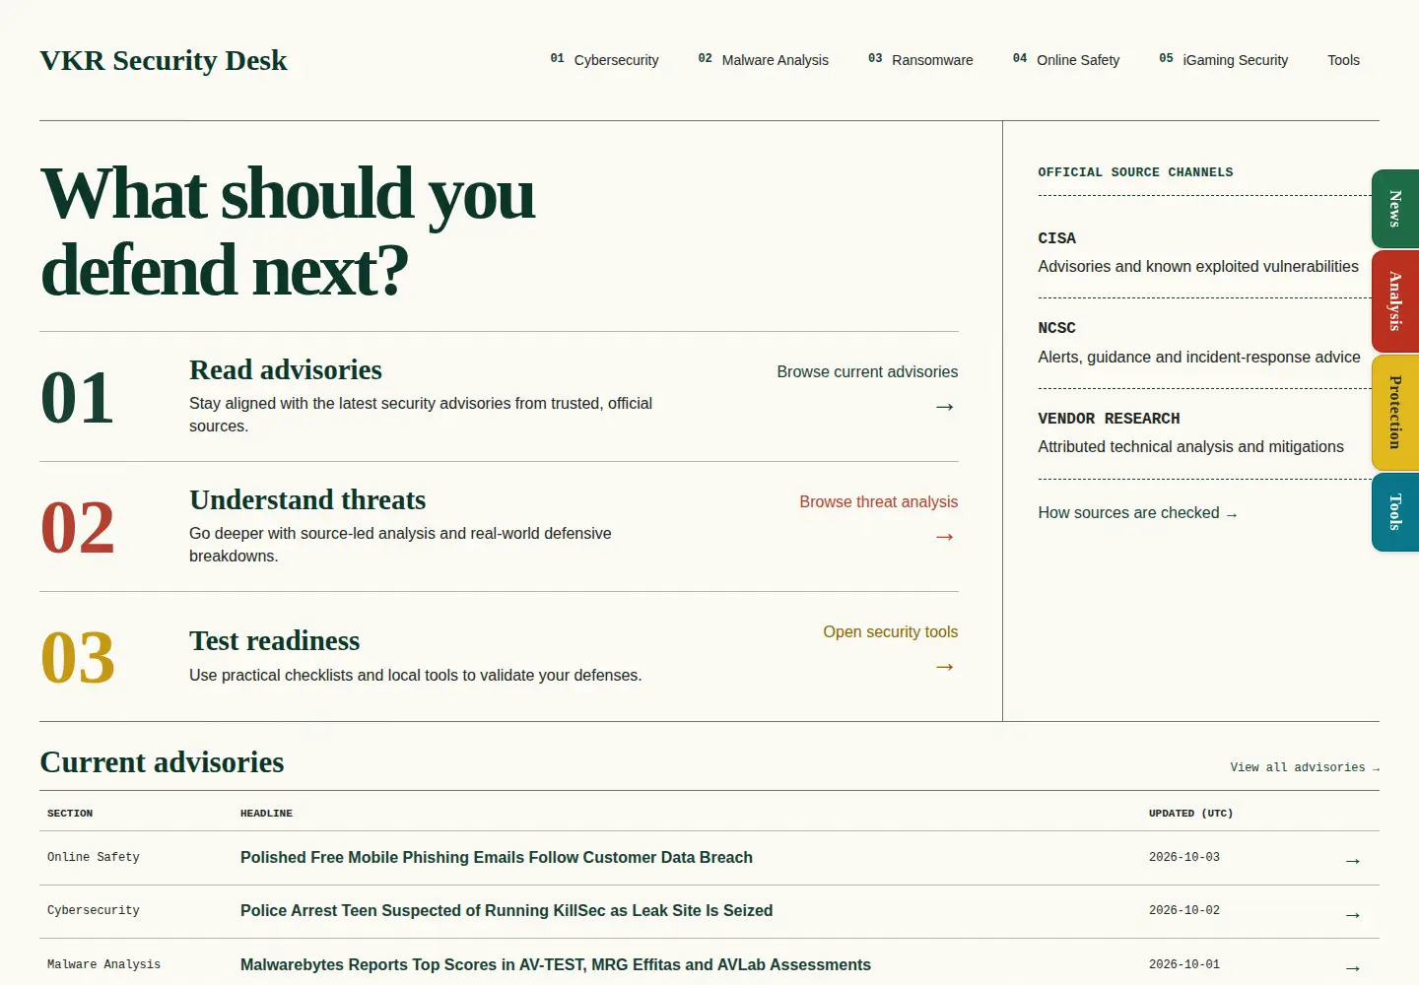
Task: Open Polished Free Mobile Phishing Emails headline
Action: [x=497, y=858]
